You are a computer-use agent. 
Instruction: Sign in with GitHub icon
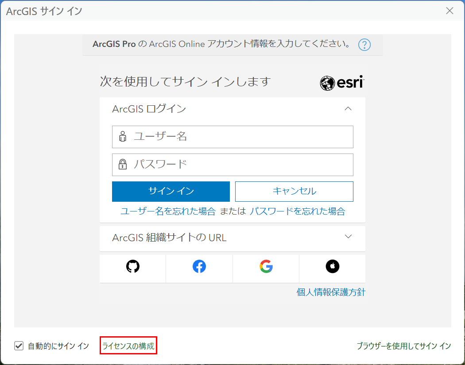[x=132, y=266]
